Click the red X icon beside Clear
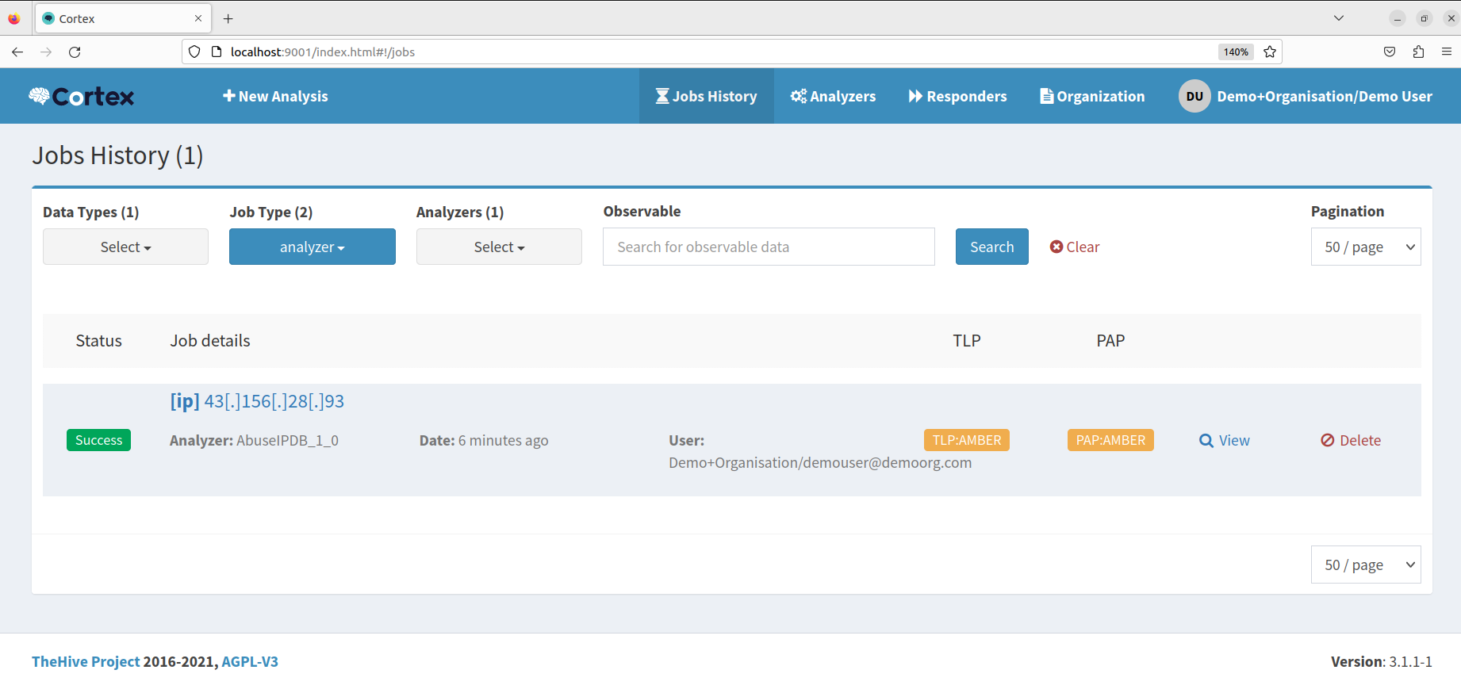Image resolution: width=1461 pixels, height=689 pixels. [1056, 247]
